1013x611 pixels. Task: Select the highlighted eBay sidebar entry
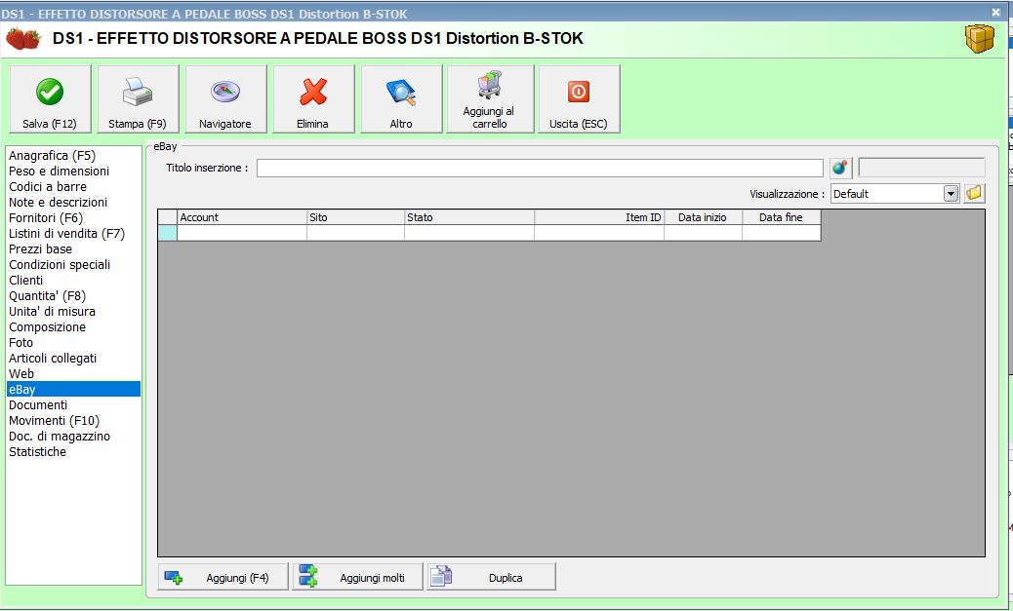pyautogui.click(x=73, y=389)
